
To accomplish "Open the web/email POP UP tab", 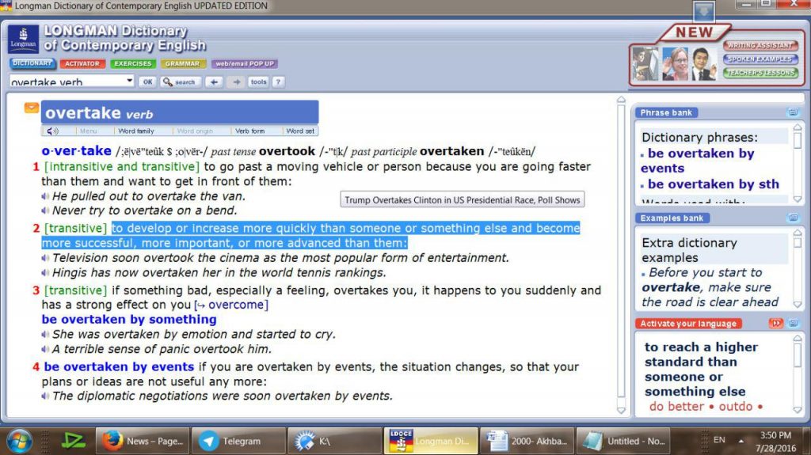I will pyautogui.click(x=245, y=63).
